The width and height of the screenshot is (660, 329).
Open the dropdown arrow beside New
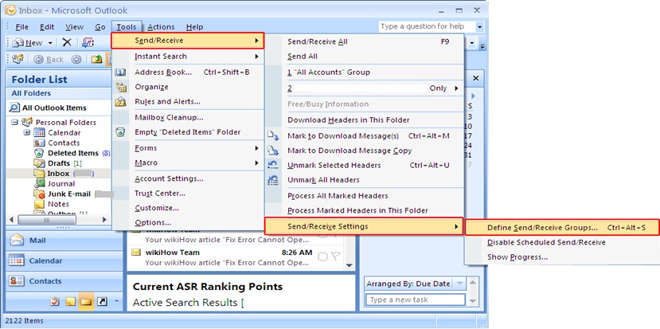coord(49,43)
